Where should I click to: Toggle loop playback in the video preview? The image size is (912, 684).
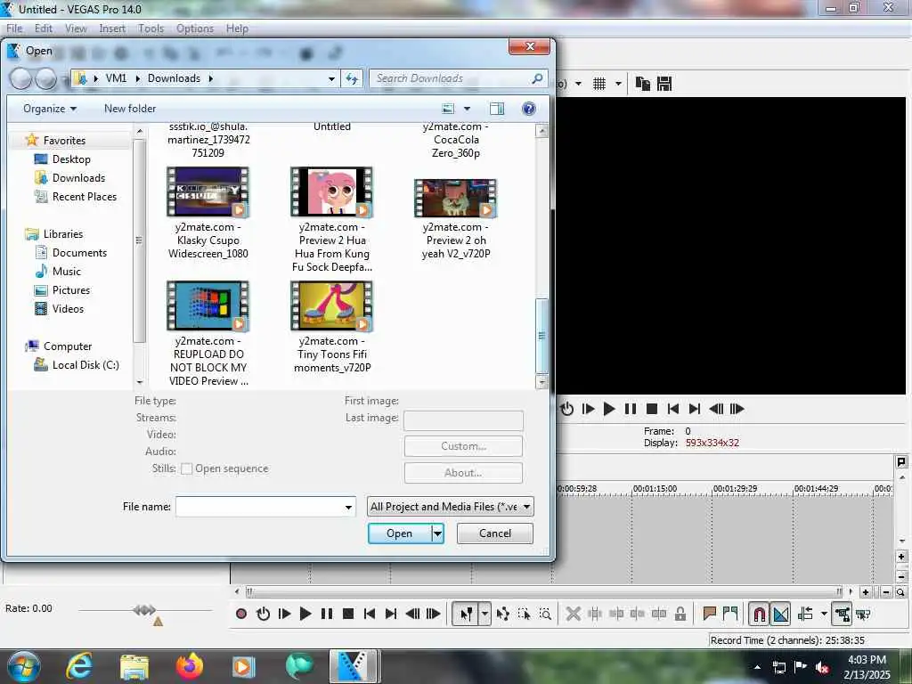pos(567,409)
